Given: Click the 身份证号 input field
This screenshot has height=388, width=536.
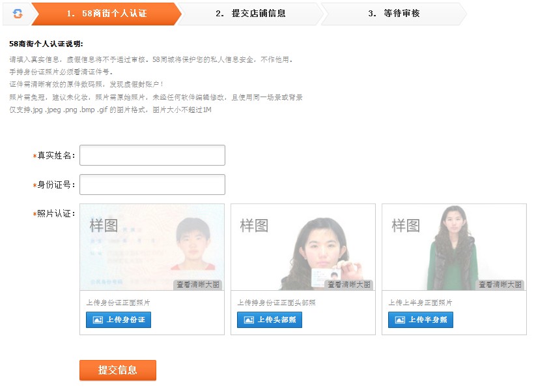Looking at the screenshot, I should coord(152,185).
